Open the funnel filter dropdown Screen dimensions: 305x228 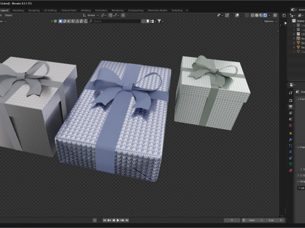point(160,21)
